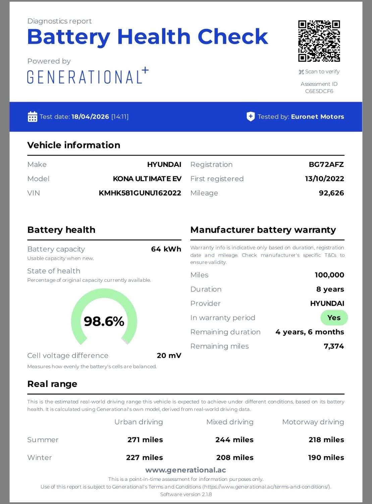Click the 98.6% state of health dial
The height and width of the screenshot is (504, 372).
coord(104,321)
